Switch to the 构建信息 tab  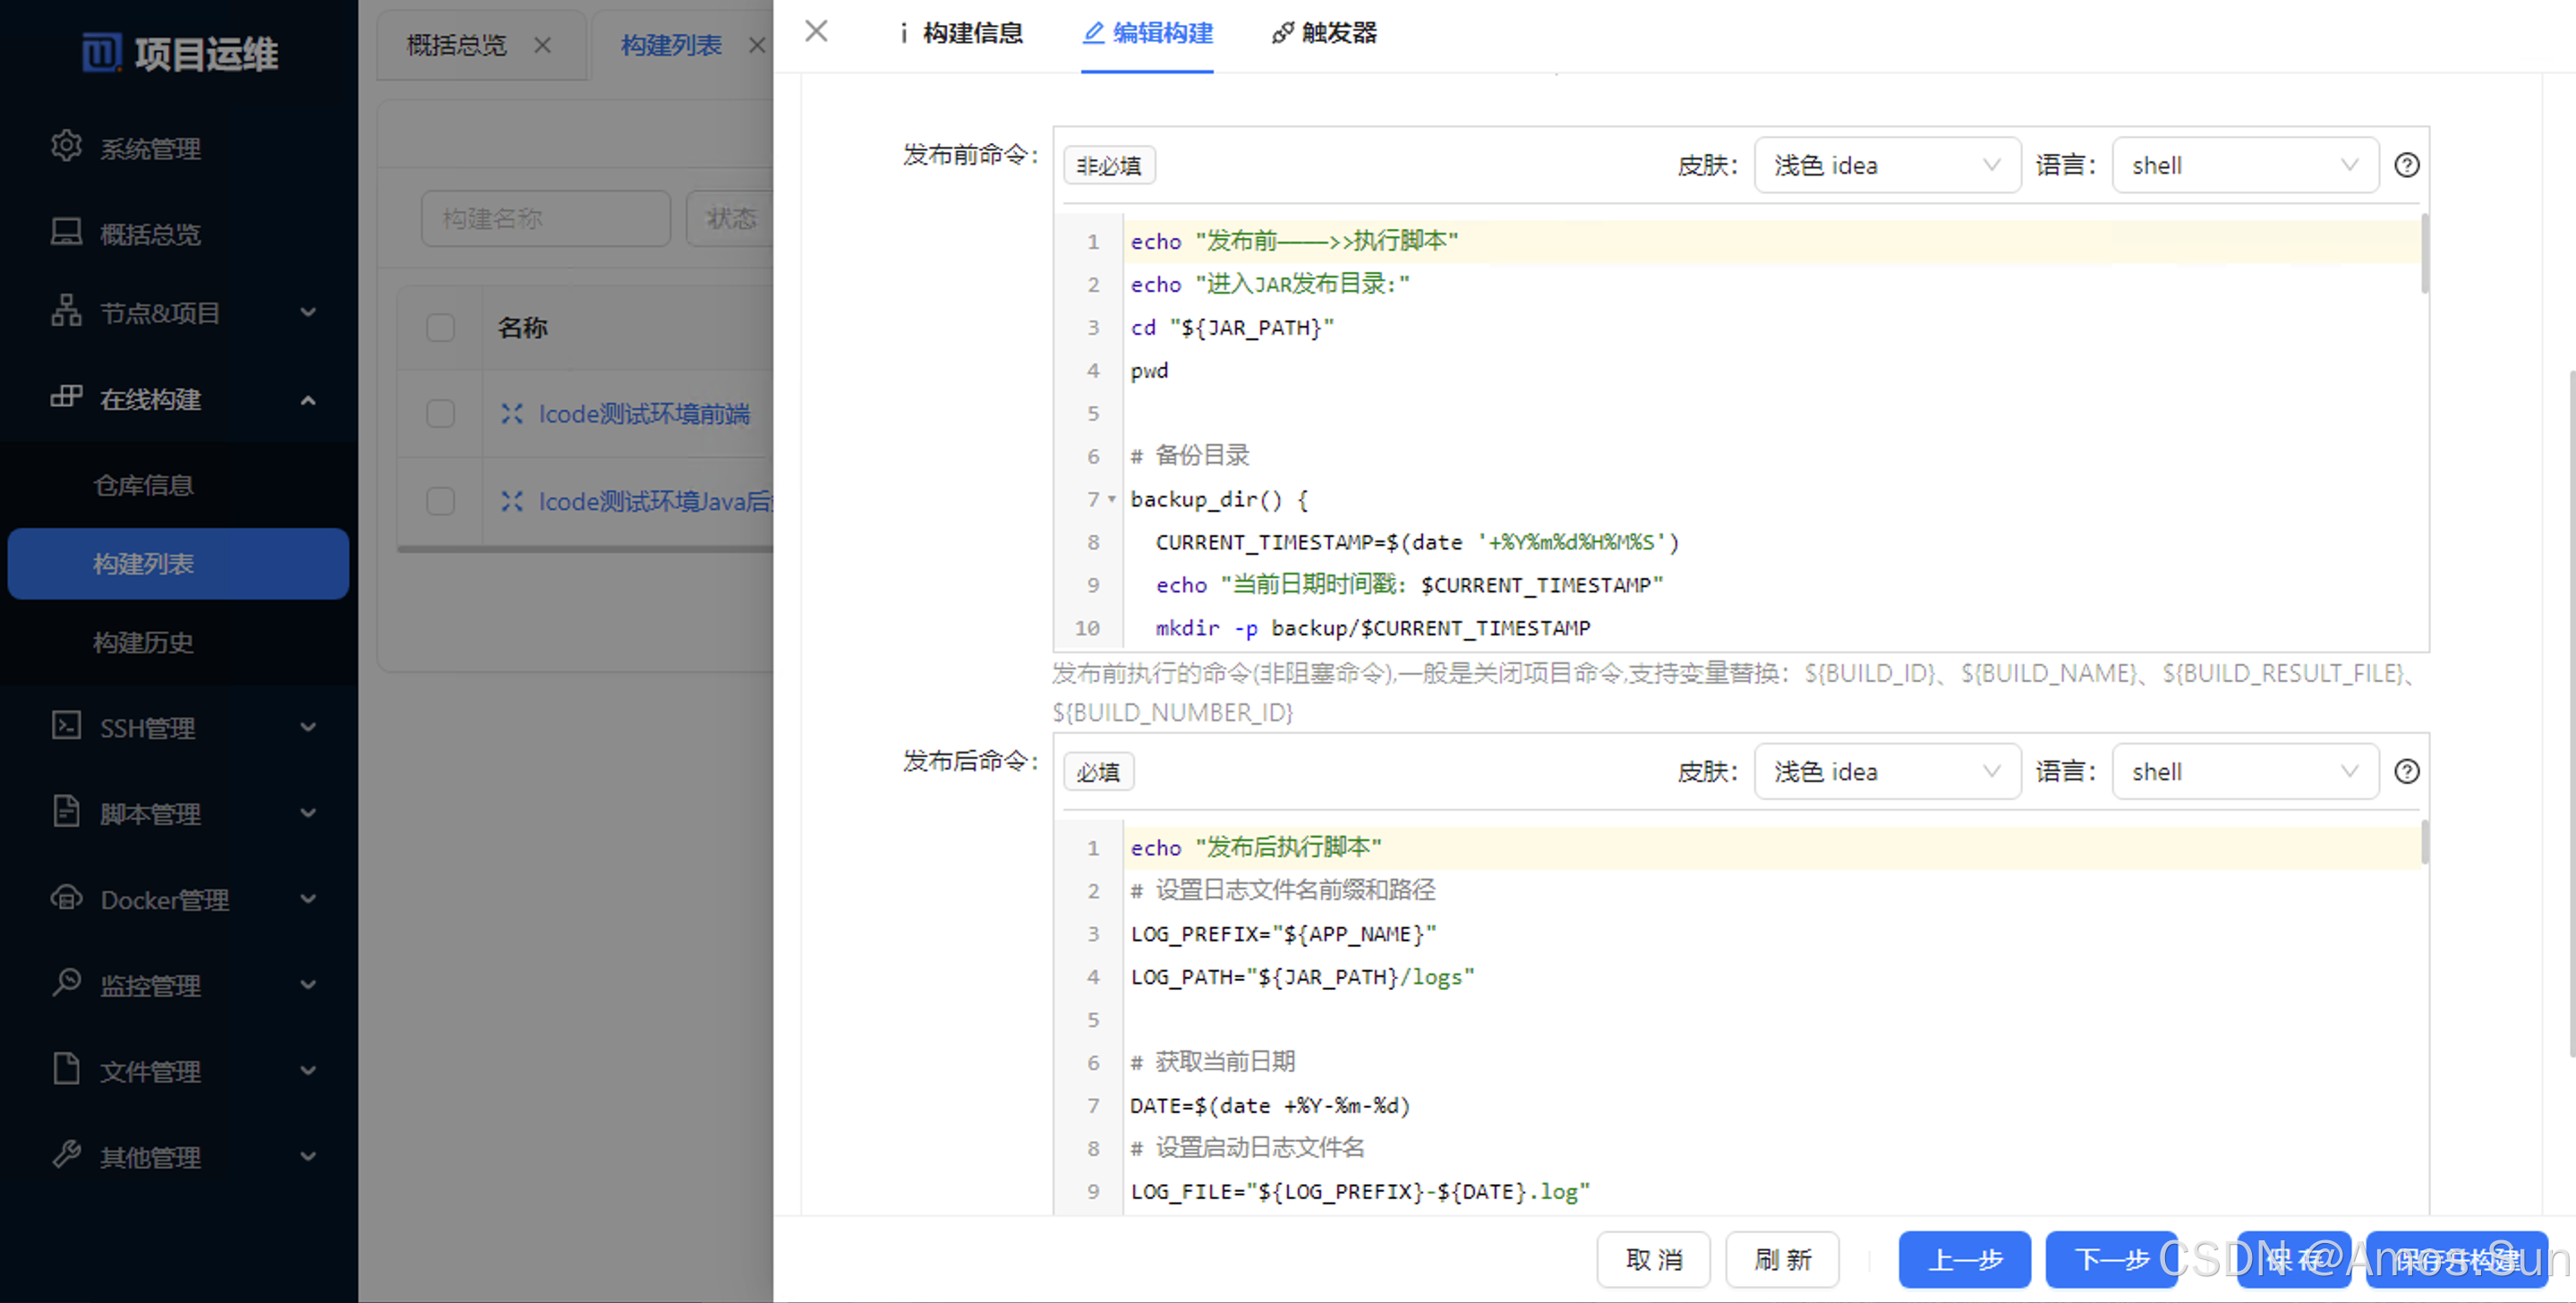pos(961,33)
